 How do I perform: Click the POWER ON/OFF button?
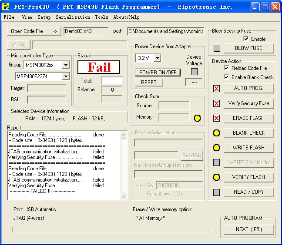click(x=158, y=73)
